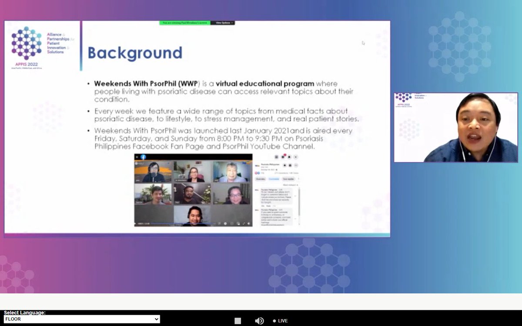Click the speaker's webcam video tile

[456, 127]
